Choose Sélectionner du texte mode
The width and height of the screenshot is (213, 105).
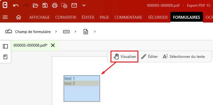[x=184, y=57]
